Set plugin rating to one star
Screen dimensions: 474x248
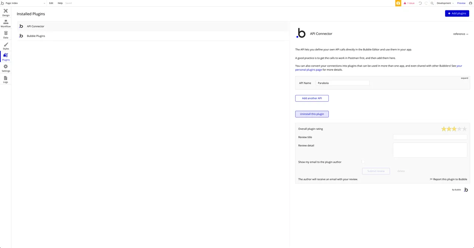click(x=444, y=129)
